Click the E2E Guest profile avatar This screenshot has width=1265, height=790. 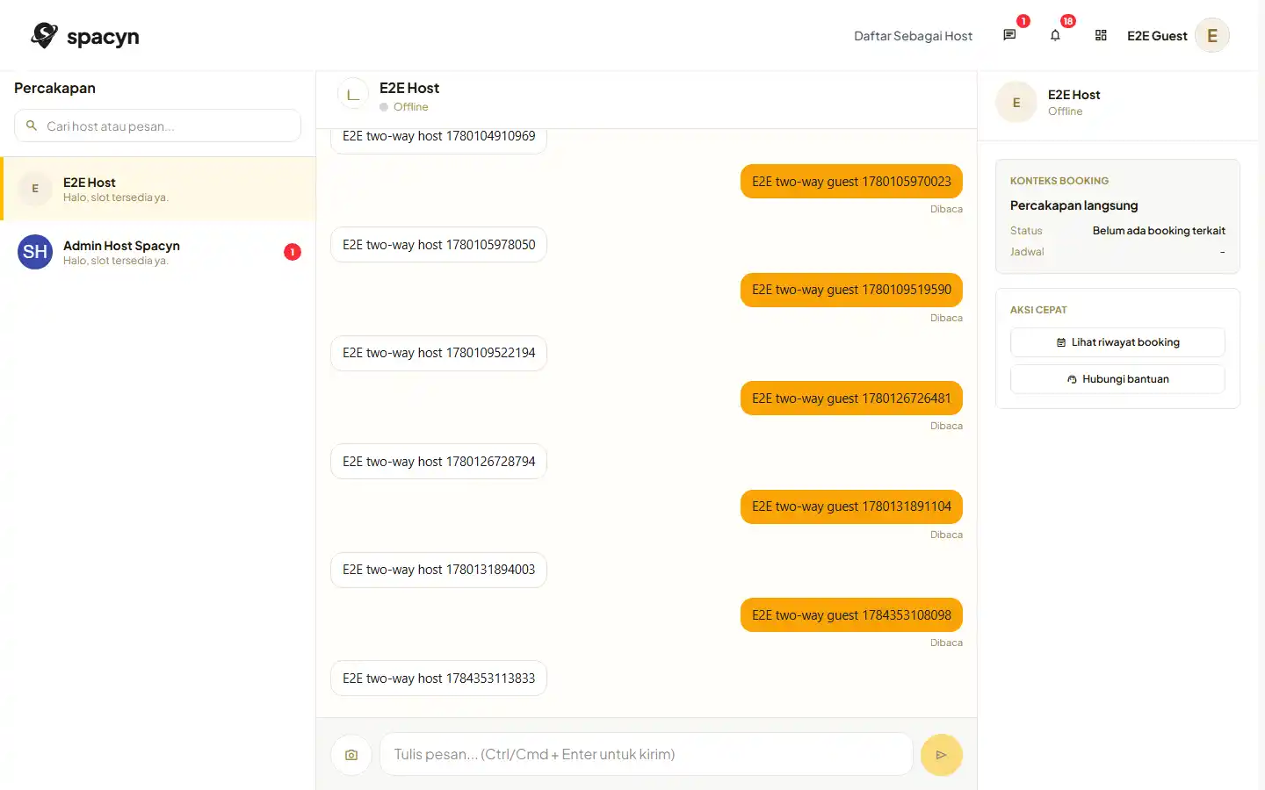[x=1212, y=36]
